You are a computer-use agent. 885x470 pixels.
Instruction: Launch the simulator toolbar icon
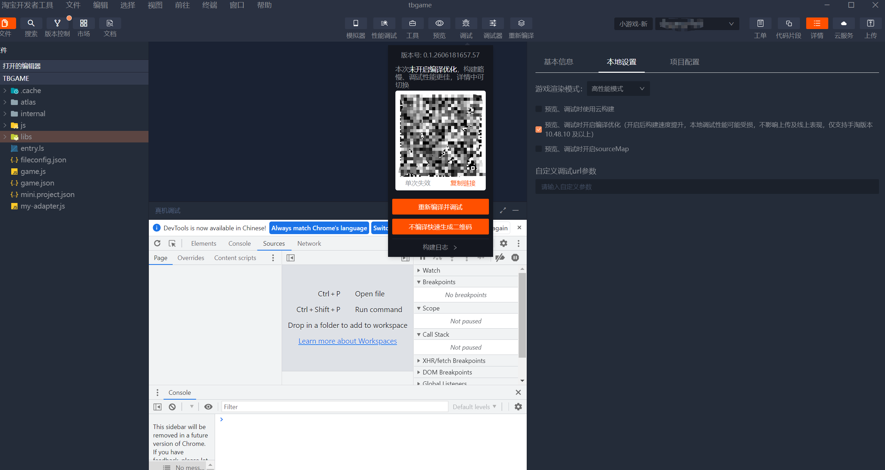point(356,23)
